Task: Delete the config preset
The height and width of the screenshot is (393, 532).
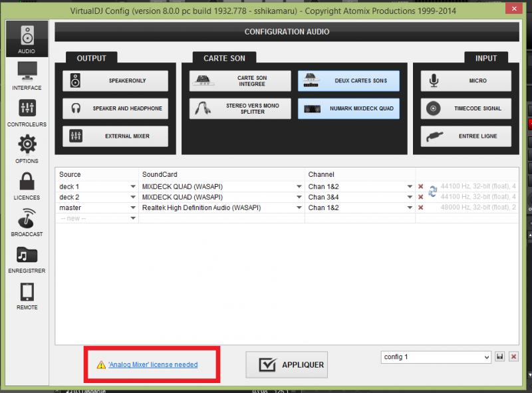Action: pyautogui.click(x=513, y=356)
